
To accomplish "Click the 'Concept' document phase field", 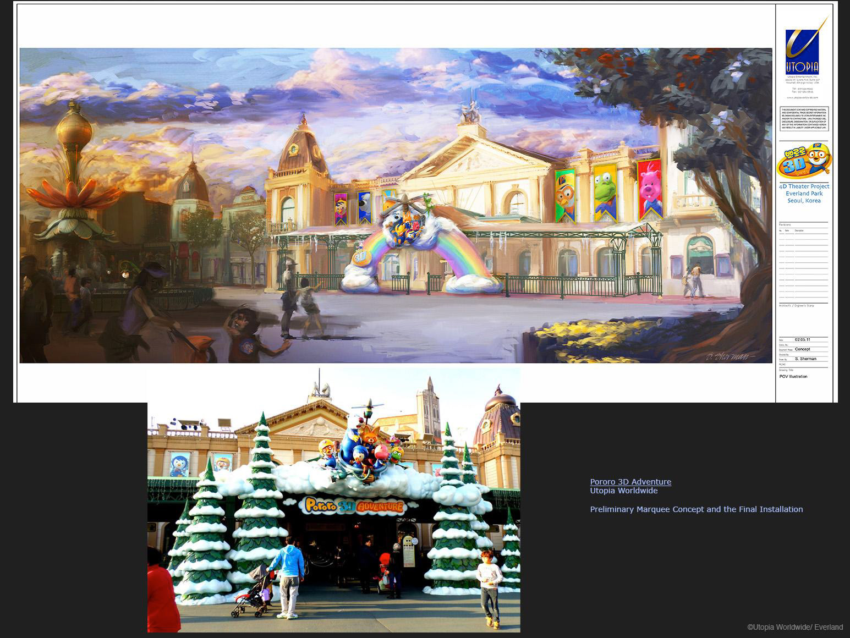I will pos(802,349).
